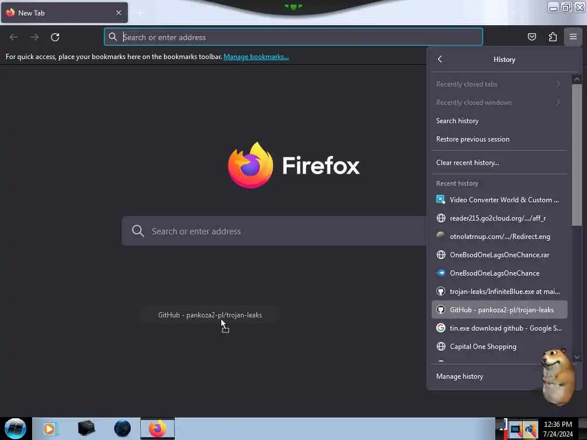Expand Recently closed windows submenu arrow
Screen dimensions: 587x440
[x=558, y=102]
